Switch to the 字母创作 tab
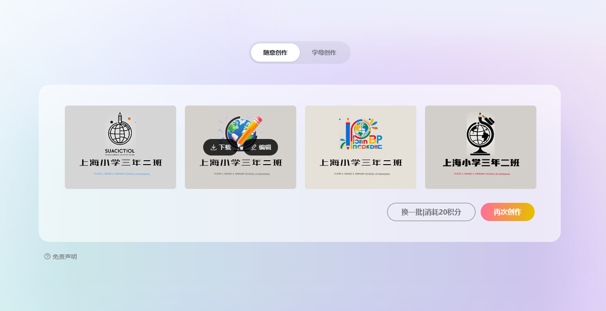Viewport: 606px width, 311px height. coord(324,53)
